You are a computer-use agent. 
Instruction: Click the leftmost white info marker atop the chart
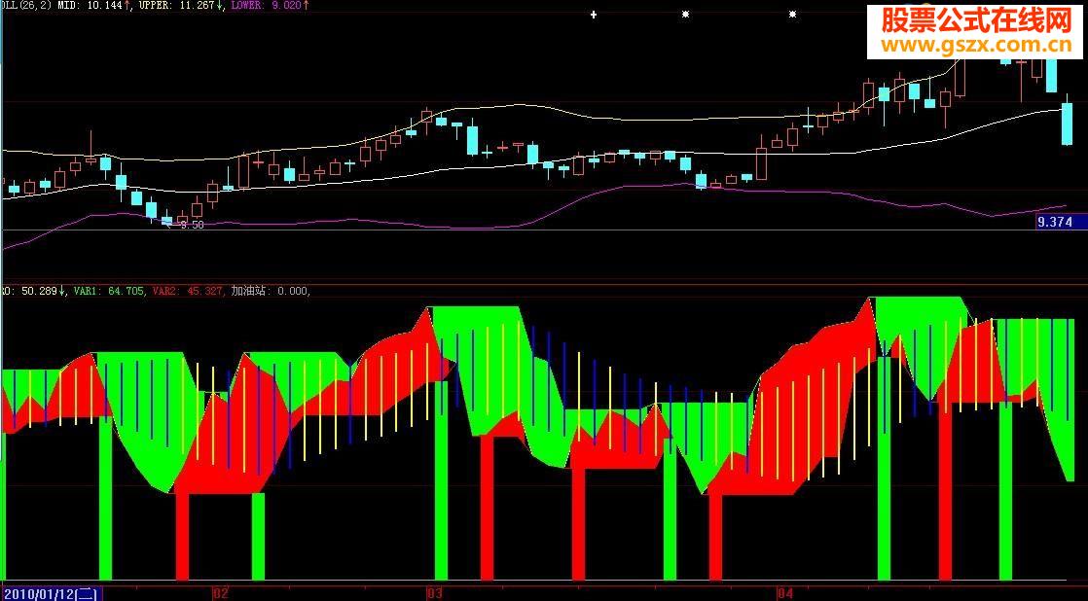(x=594, y=14)
